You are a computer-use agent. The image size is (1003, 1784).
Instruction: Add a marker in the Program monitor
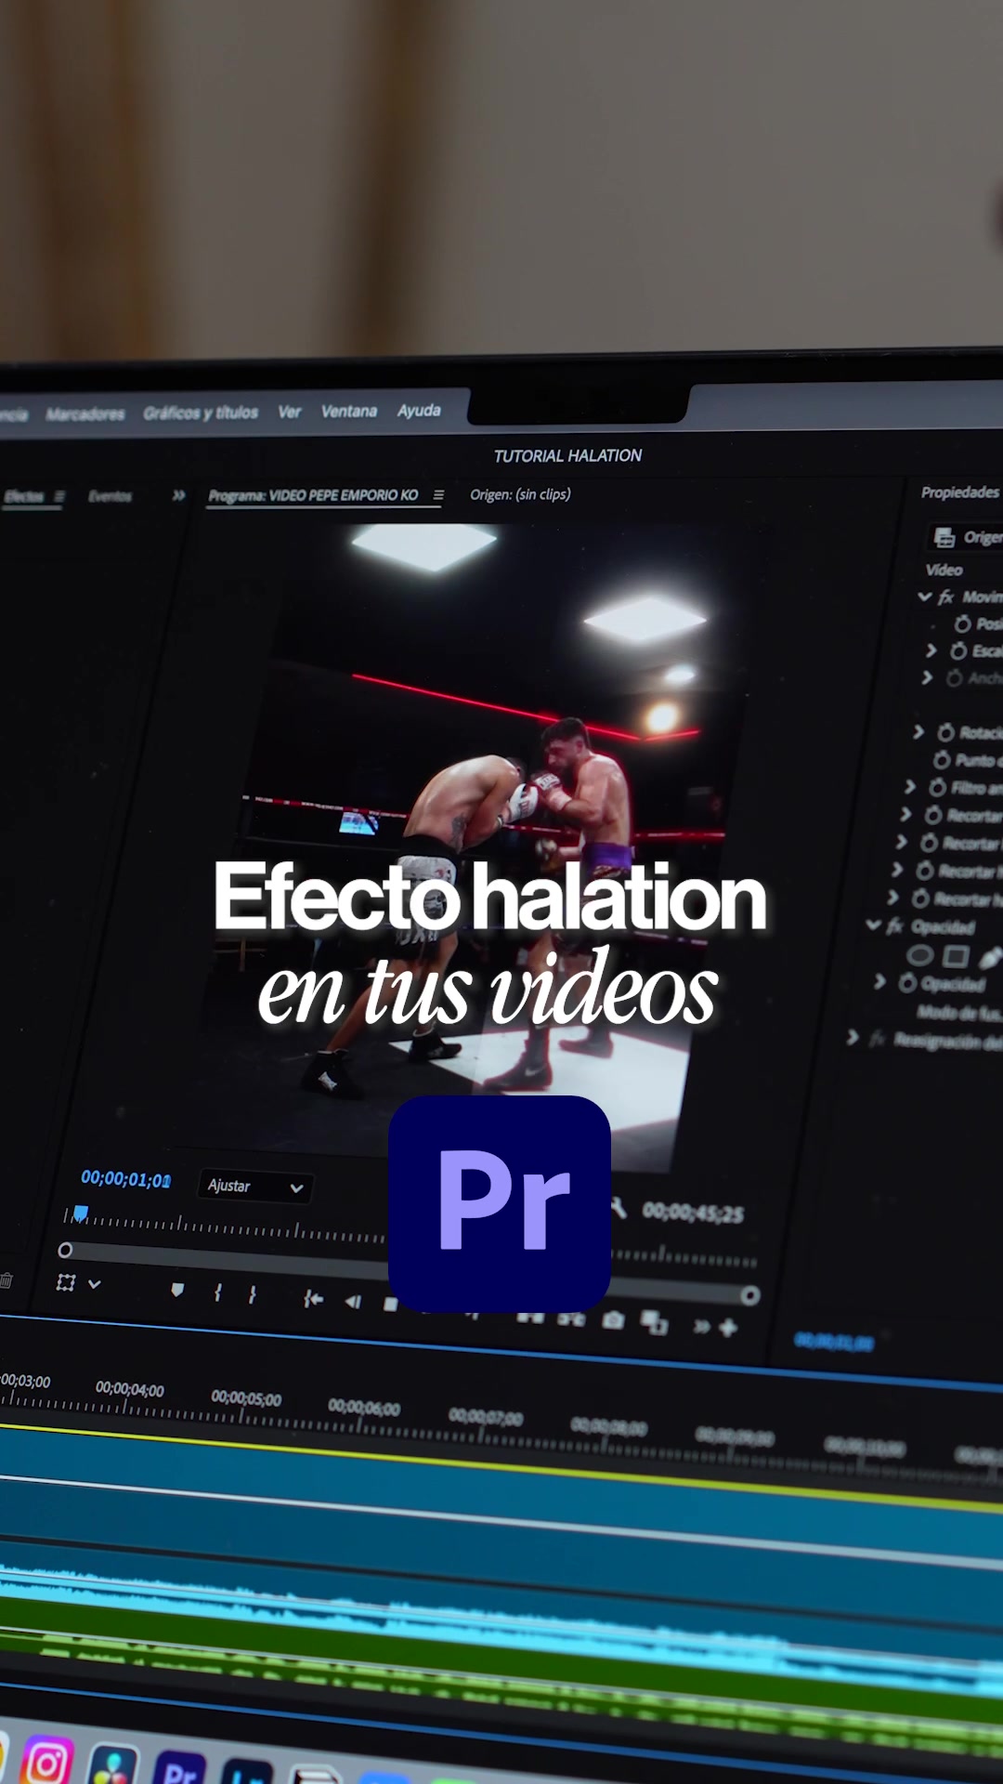[177, 1290]
